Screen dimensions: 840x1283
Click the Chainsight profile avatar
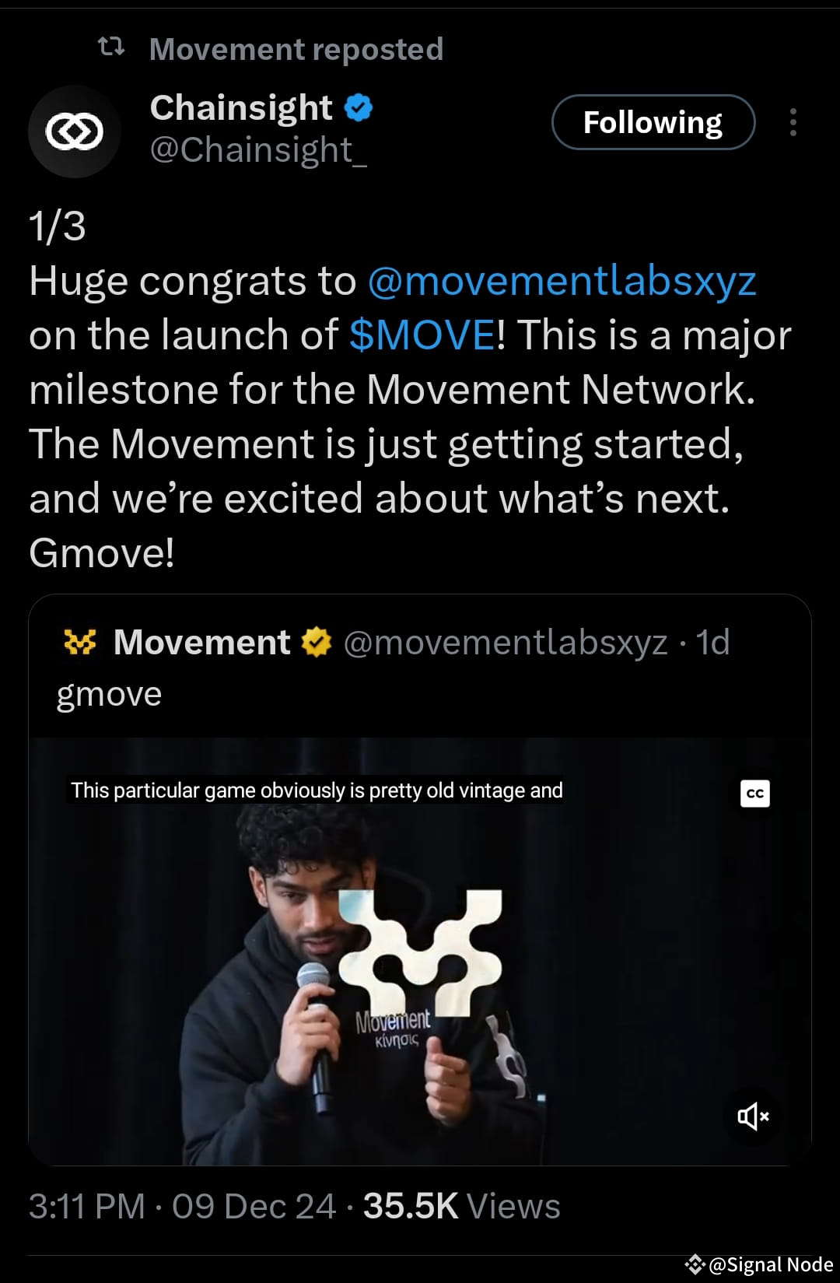tap(74, 131)
